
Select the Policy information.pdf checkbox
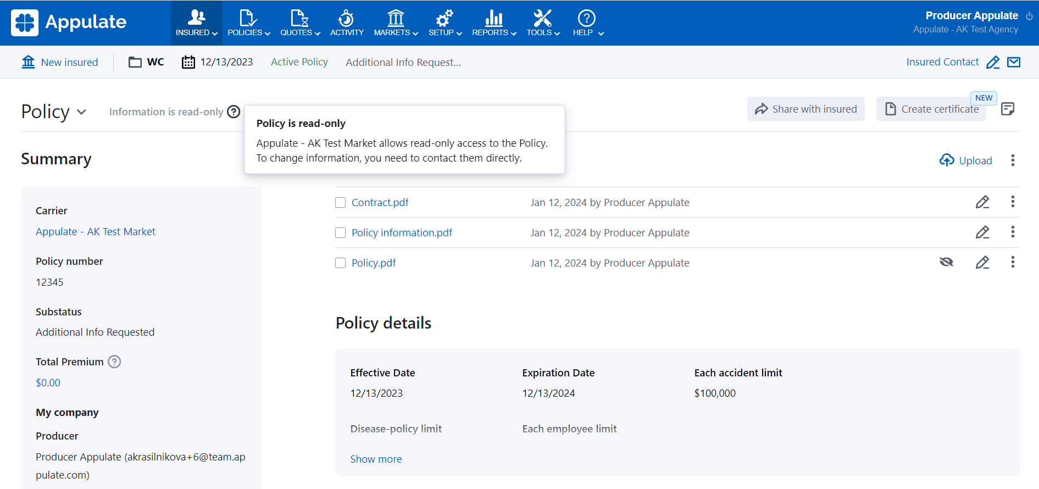pos(341,233)
